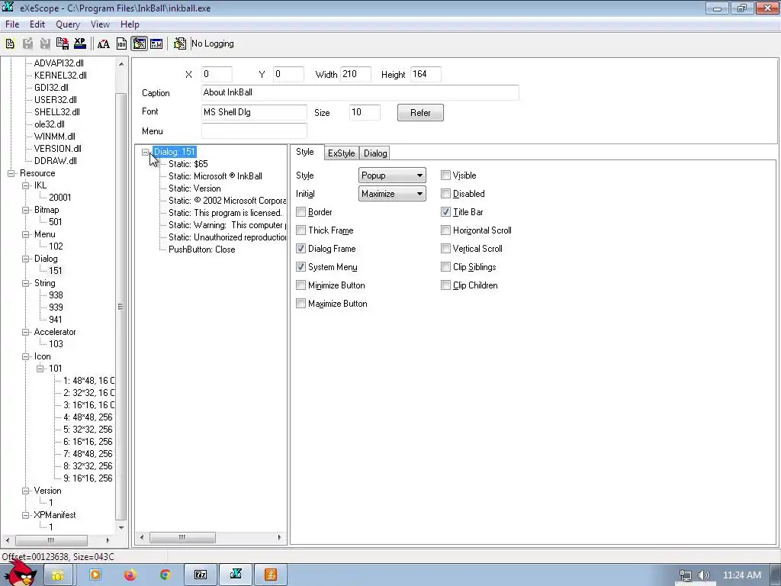
Task: Check the Minimize Button option
Action: coord(301,285)
